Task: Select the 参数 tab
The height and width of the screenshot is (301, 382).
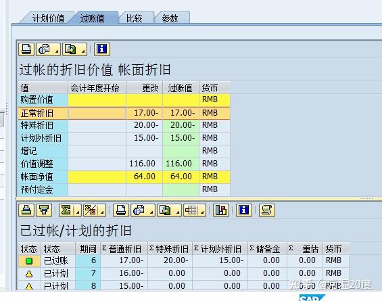Action: click(170, 18)
